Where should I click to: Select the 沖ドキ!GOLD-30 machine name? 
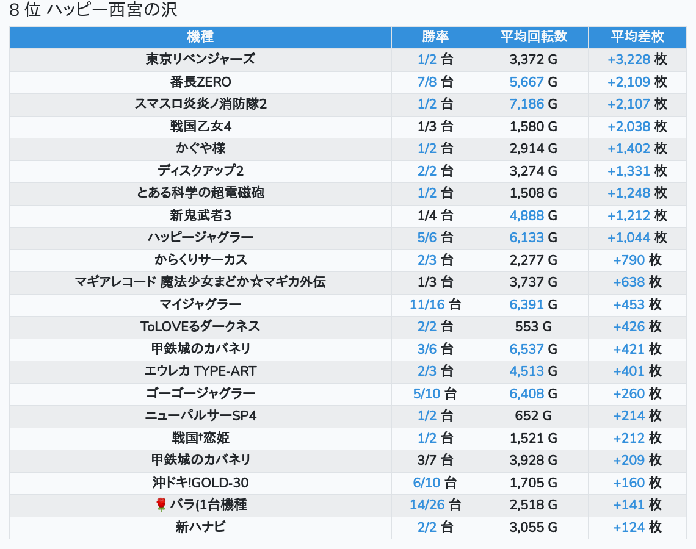tap(200, 483)
